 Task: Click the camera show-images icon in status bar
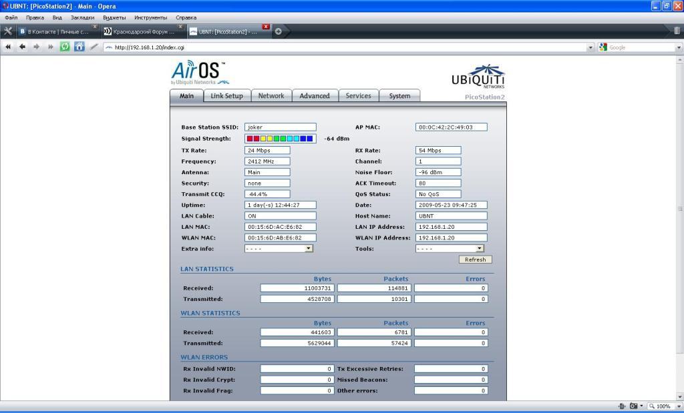[x=633, y=406]
